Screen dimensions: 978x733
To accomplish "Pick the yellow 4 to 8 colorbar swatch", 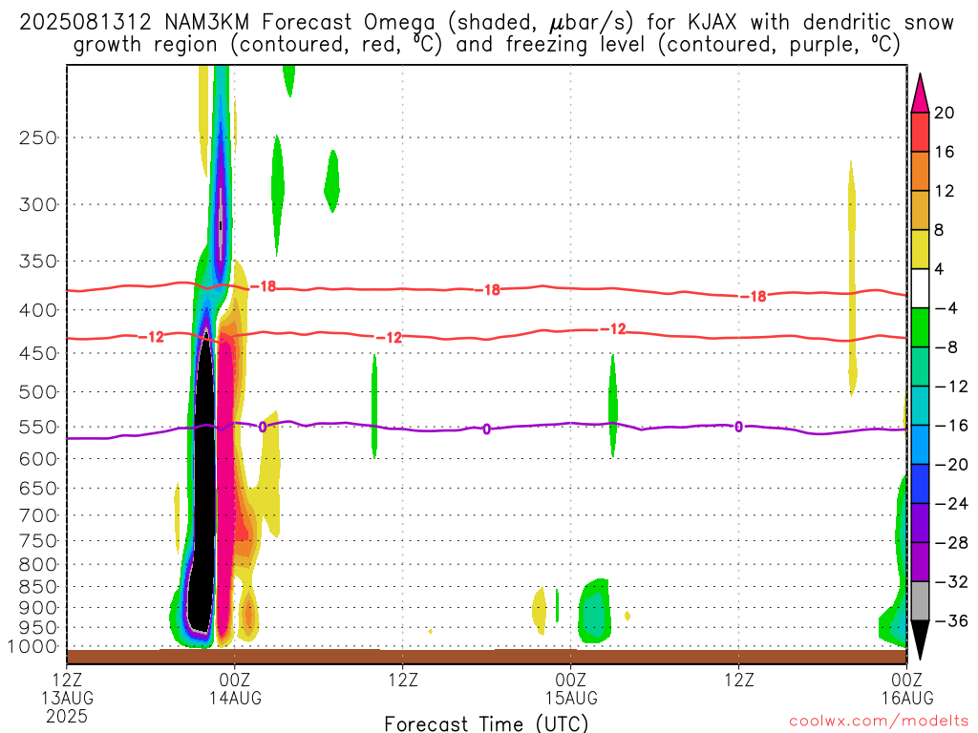I will click(x=920, y=249).
